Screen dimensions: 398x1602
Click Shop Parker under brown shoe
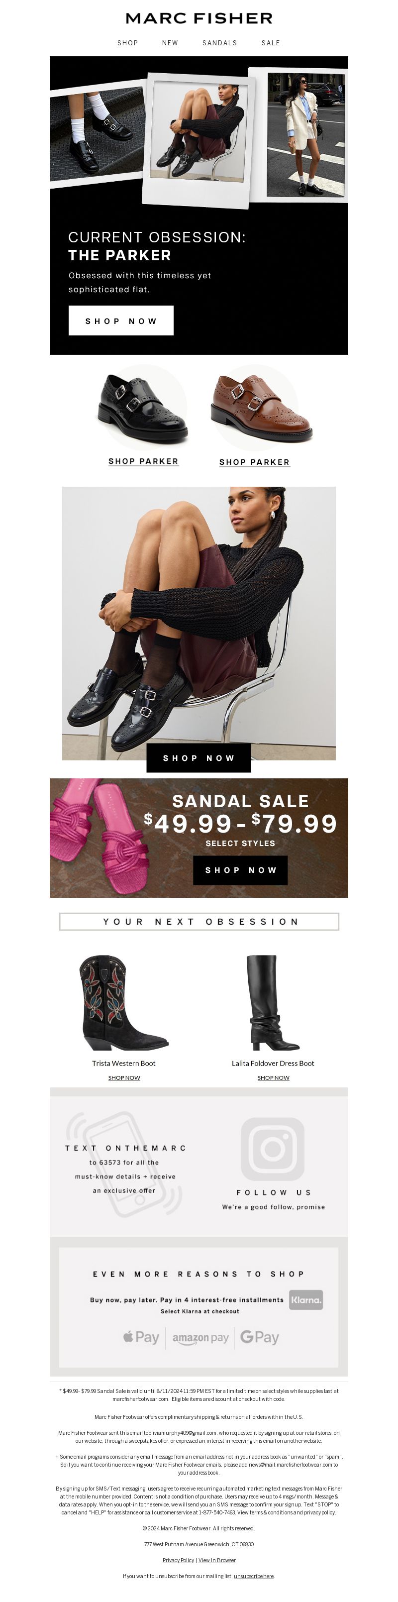click(x=254, y=462)
